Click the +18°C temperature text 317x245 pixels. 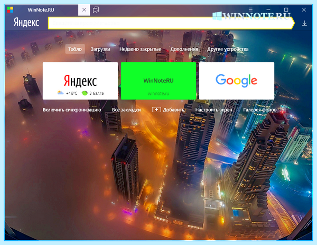(71, 93)
